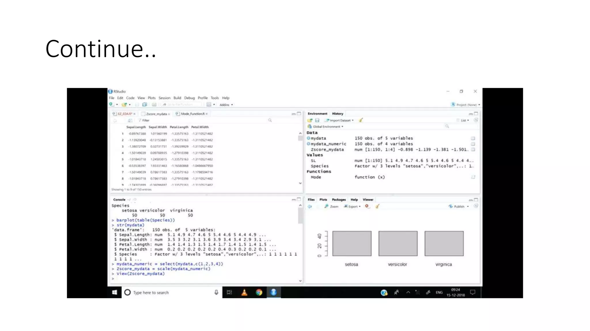This screenshot has height=331, width=590.
Task: Open the Import Dataset dropdown
Action: (340, 120)
